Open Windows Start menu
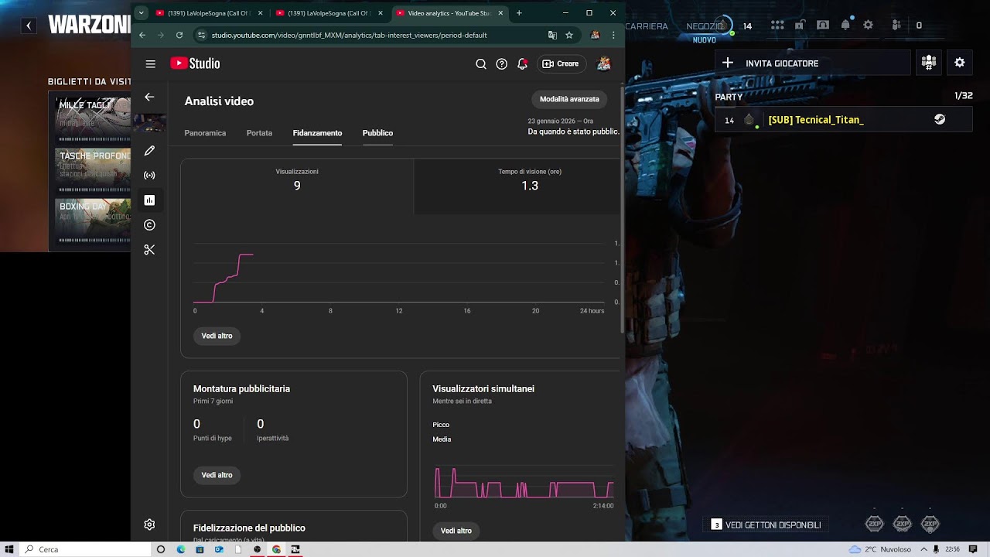Image resolution: width=990 pixels, height=557 pixels. [9, 549]
